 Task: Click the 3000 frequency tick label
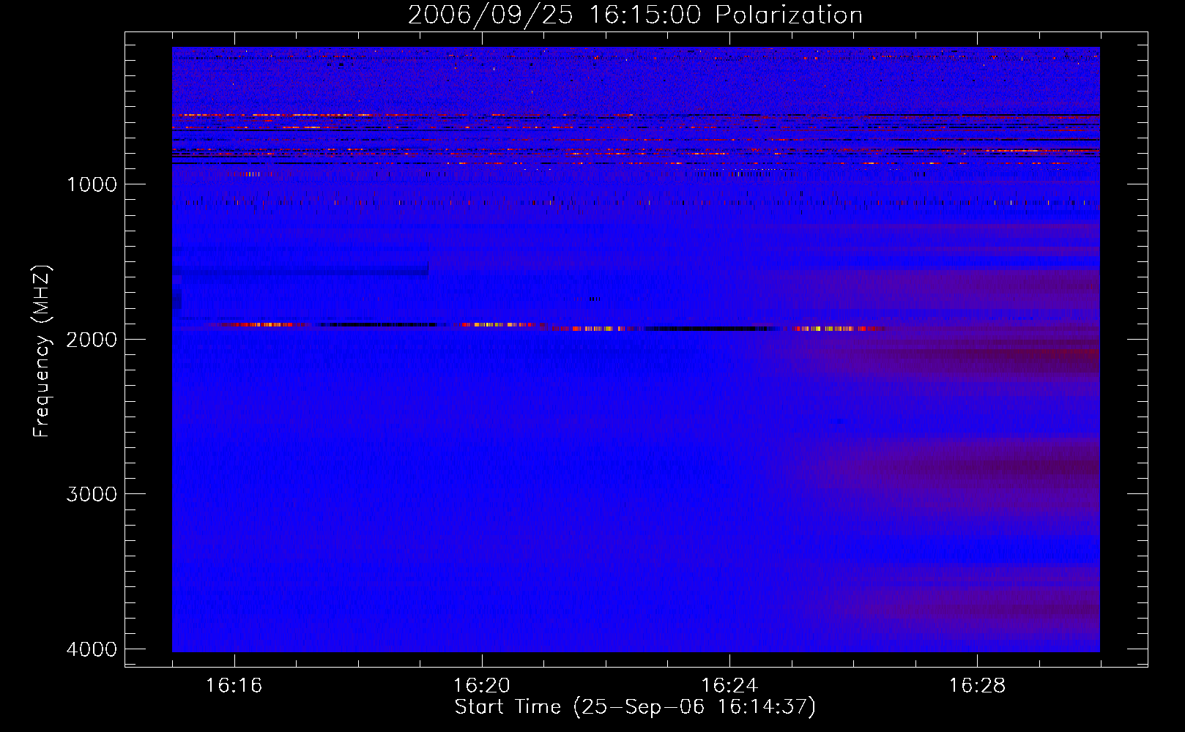[x=92, y=494]
